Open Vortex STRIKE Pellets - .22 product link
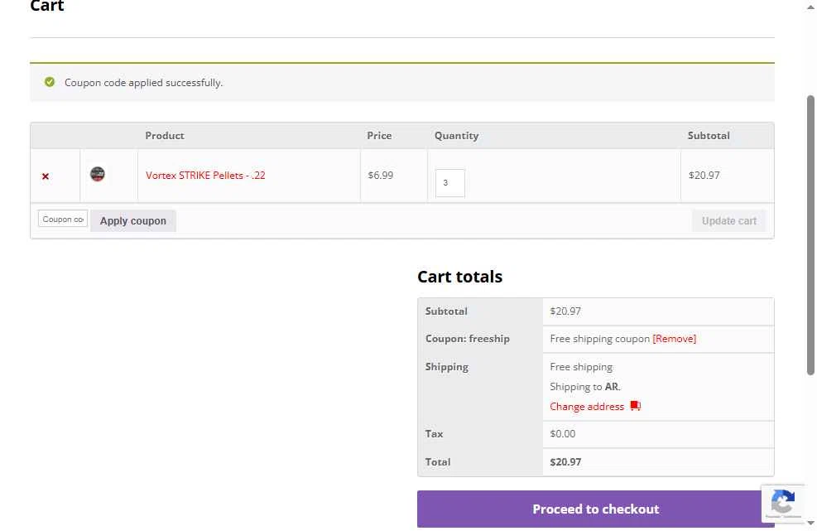The width and height of the screenshot is (817, 531). [205, 176]
